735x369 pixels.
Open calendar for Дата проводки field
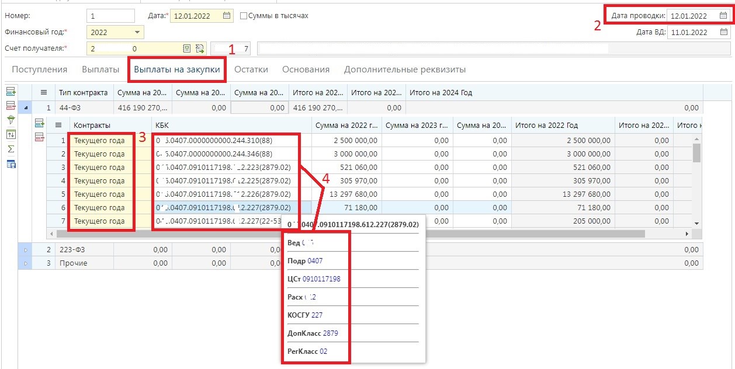723,16
